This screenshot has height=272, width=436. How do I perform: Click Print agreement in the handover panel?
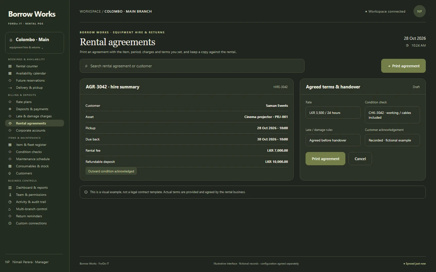[325, 159]
